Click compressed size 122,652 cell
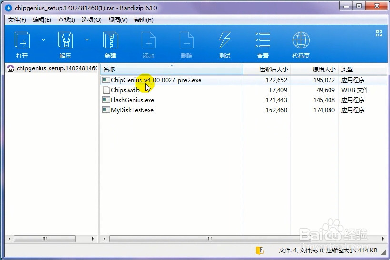This screenshot has height=260, width=390. 276,80
